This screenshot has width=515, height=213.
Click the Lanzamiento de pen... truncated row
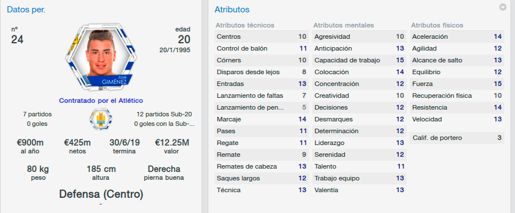pos(262,107)
